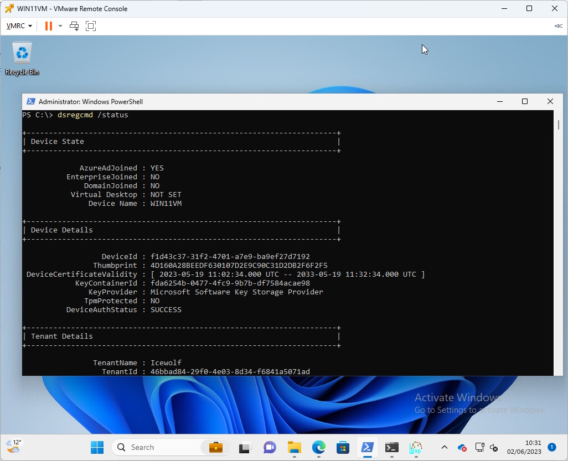
Task: Launch the Chat app from the taskbar
Action: (270, 448)
